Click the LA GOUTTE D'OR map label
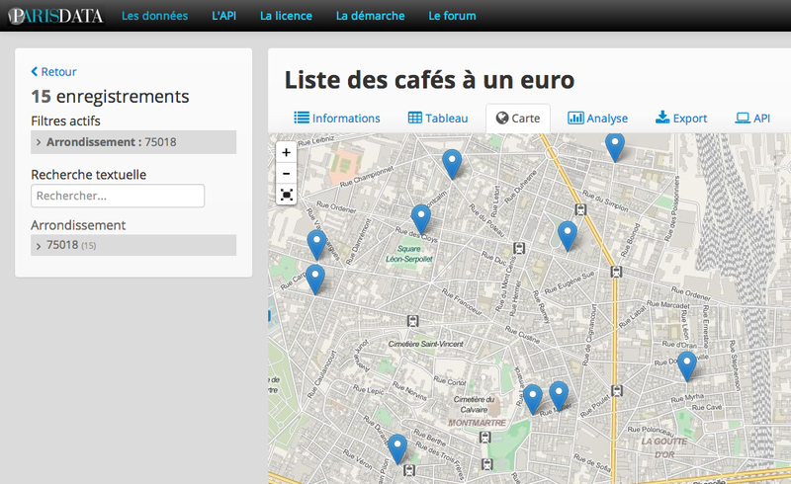 coord(664,447)
